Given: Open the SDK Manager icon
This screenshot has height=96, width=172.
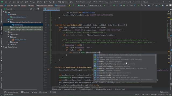Looking at the screenshot, I should click(x=163, y=5).
